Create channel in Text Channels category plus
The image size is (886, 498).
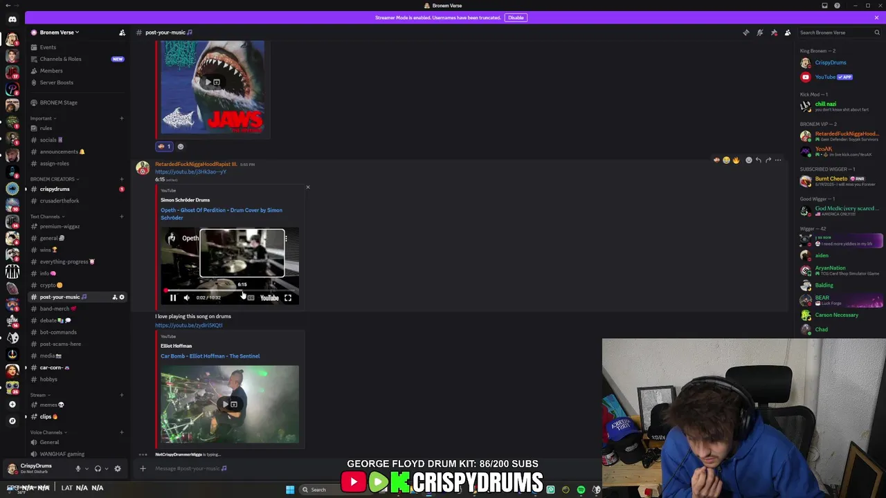coord(122,216)
